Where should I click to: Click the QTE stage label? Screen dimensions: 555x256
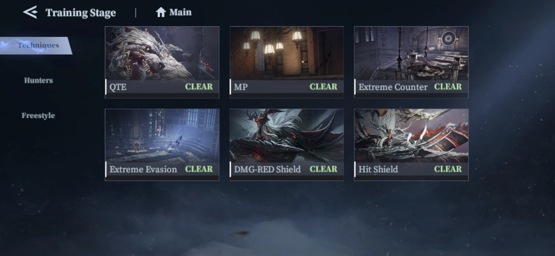coord(118,87)
